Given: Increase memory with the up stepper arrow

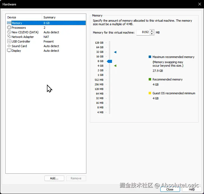Looking at the screenshot, I should click(x=152, y=31).
